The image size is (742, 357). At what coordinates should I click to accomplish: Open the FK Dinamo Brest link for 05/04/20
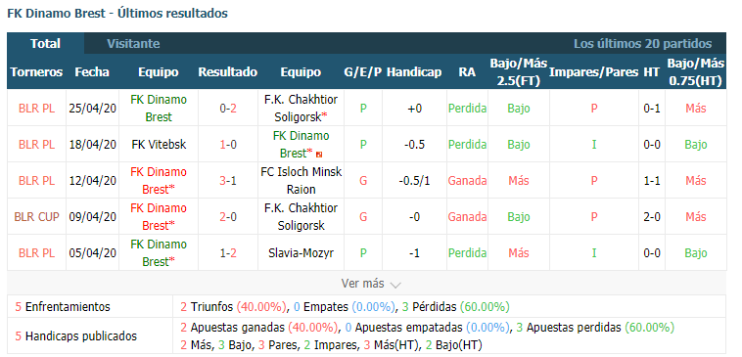tap(159, 253)
